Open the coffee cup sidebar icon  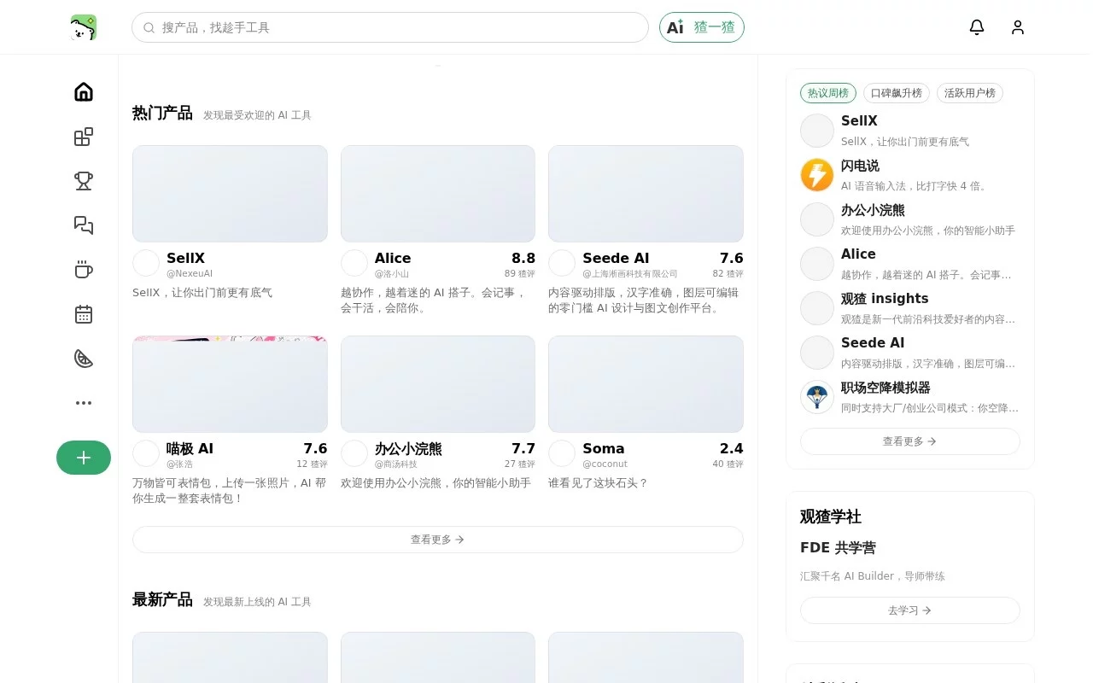click(84, 270)
